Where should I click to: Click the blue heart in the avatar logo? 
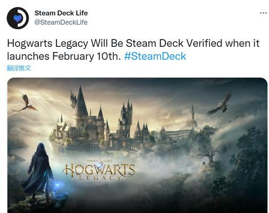pyautogui.click(x=18, y=19)
